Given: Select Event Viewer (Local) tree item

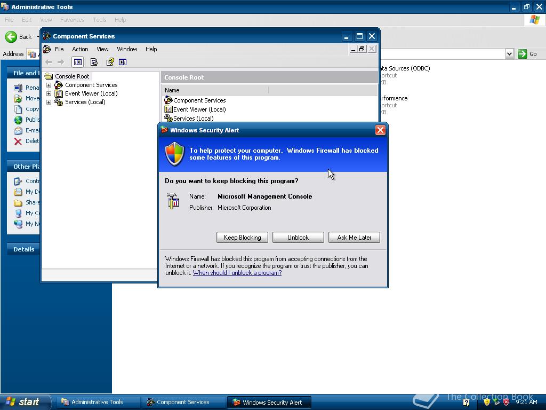Looking at the screenshot, I should point(91,93).
